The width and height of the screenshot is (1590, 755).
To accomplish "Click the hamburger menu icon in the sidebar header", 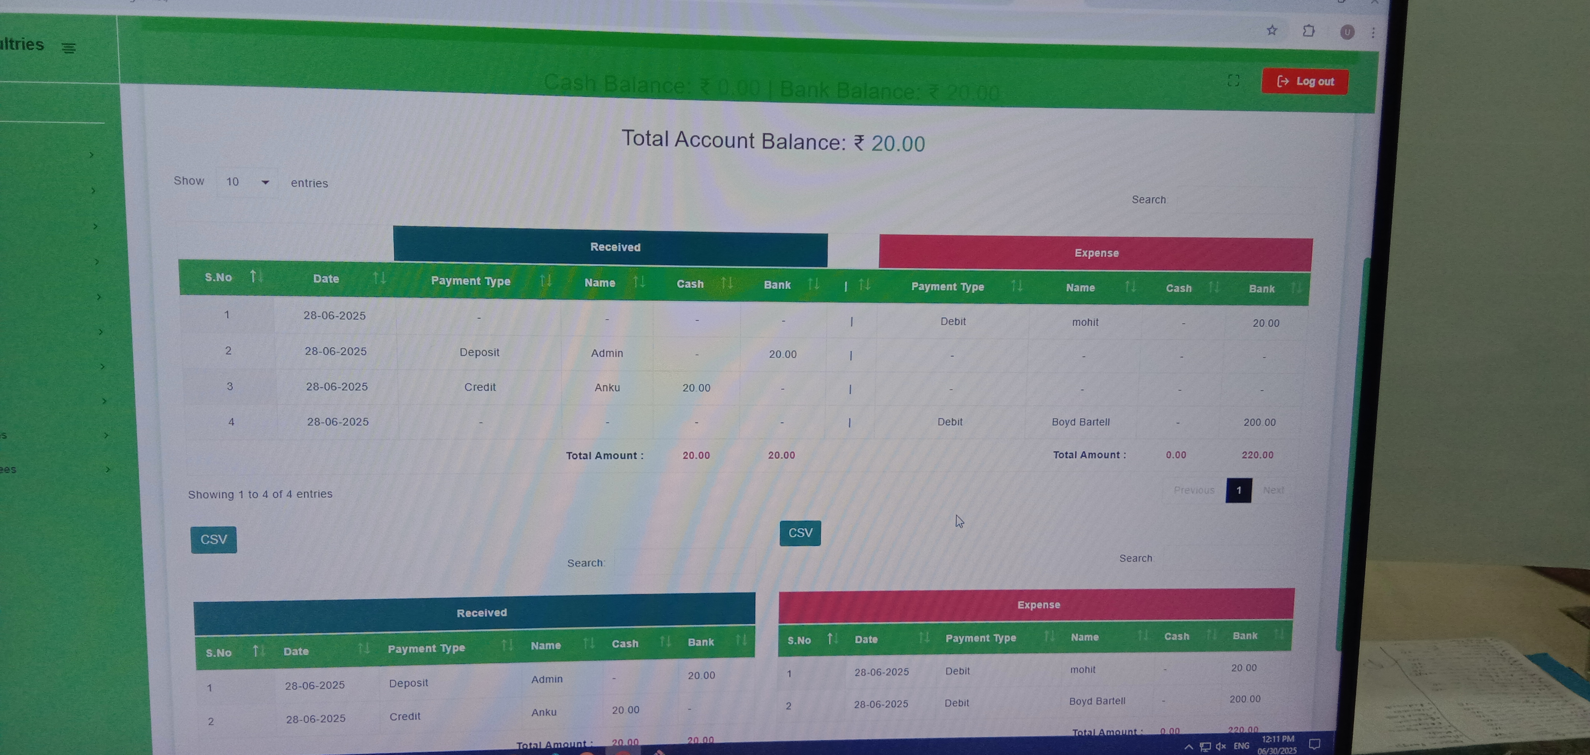I will pyautogui.click(x=69, y=48).
